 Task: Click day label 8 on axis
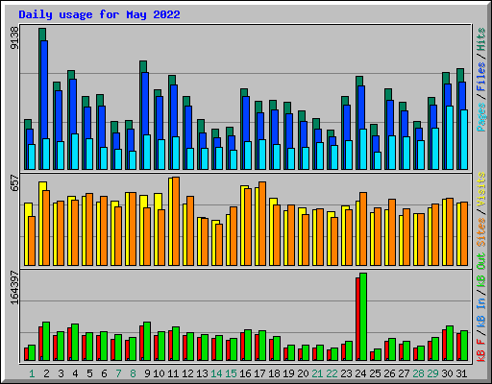pos(133,373)
